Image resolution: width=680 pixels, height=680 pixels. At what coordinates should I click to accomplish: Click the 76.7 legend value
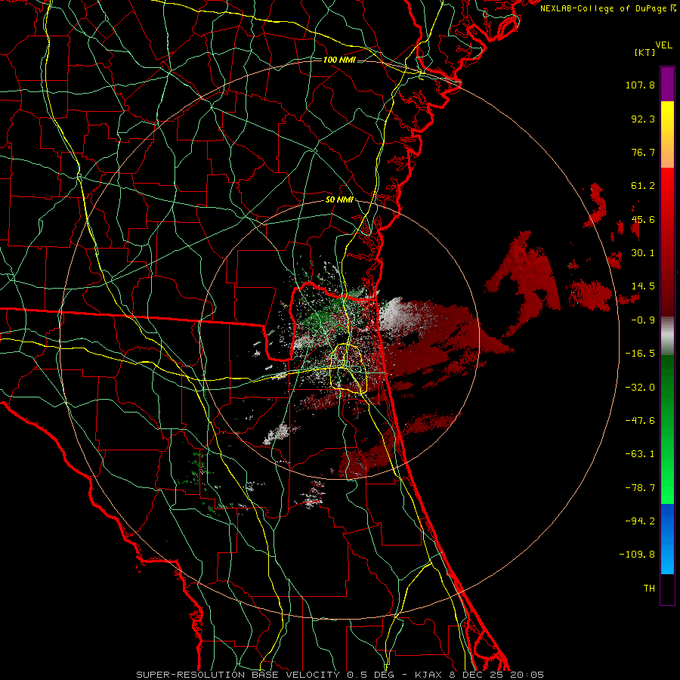point(643,152)
